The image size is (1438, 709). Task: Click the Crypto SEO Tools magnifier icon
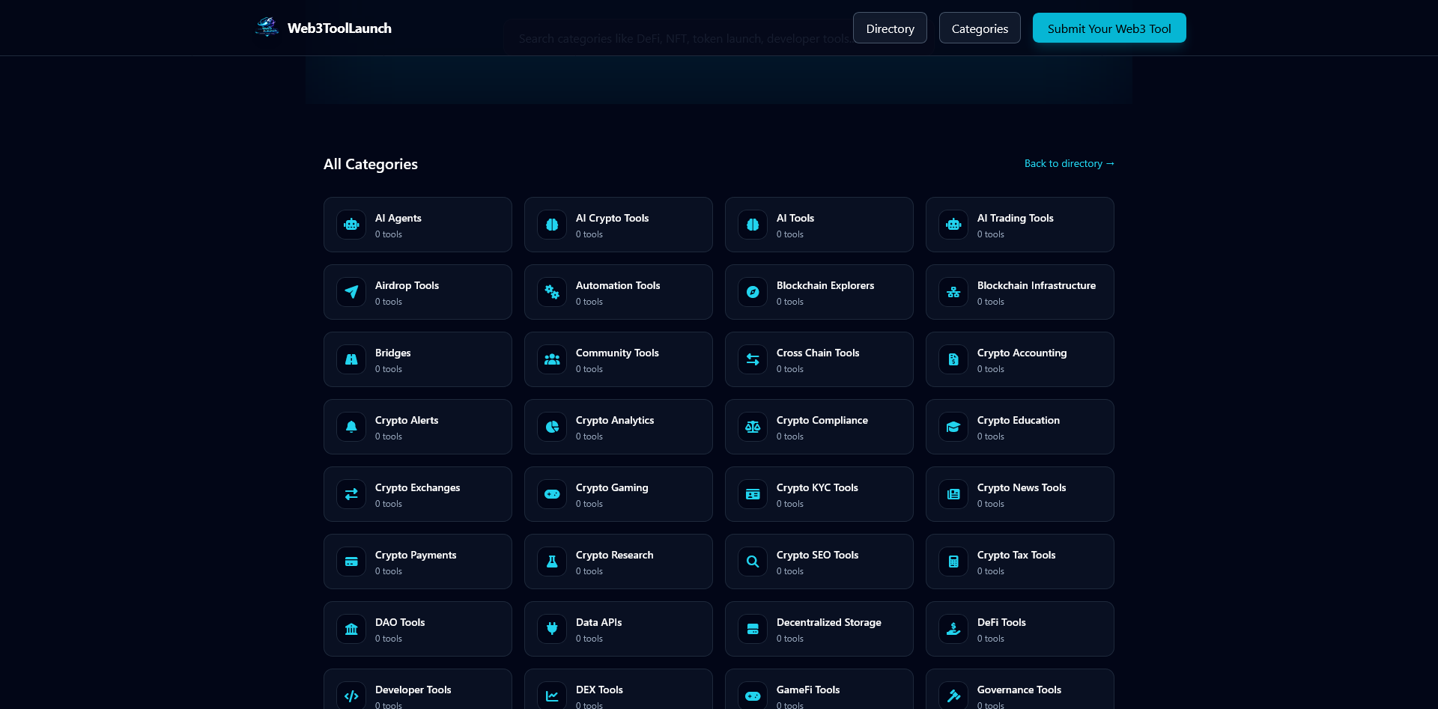point(753,562)
